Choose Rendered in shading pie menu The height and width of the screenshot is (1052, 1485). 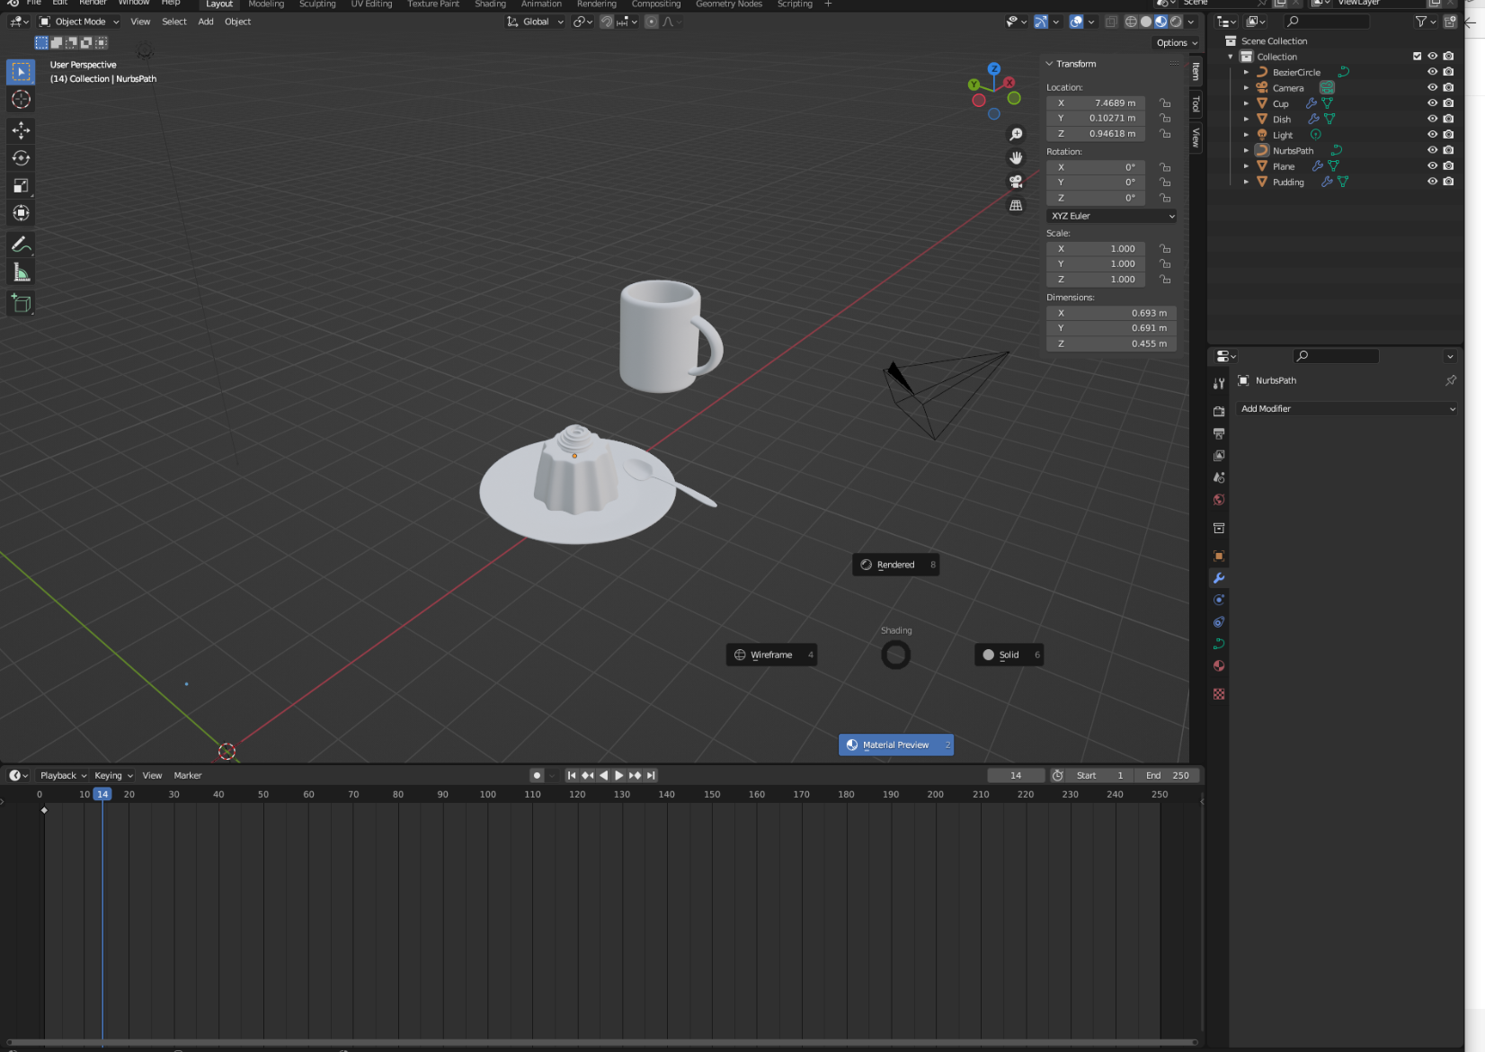click(x=896, y=565)
